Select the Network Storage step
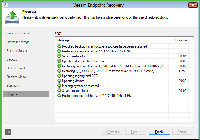This screenshot has height=140, width=200. click(x=18, y=42)
